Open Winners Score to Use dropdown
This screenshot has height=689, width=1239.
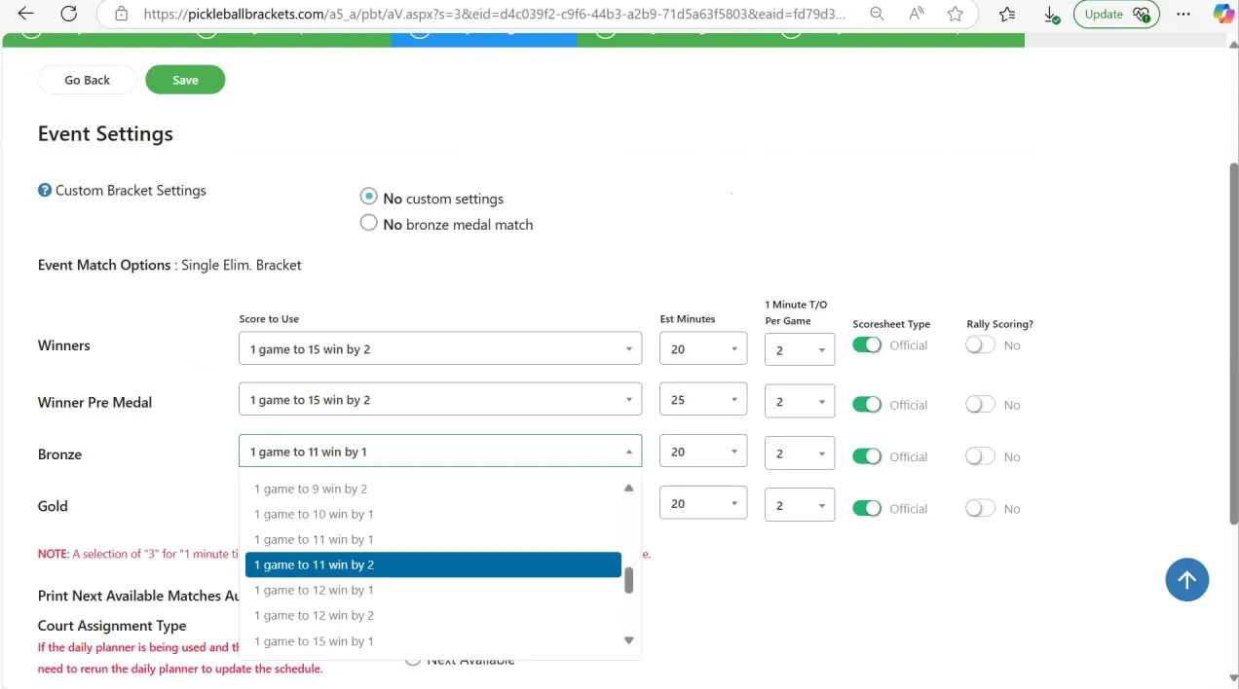(x=440, y=348)
